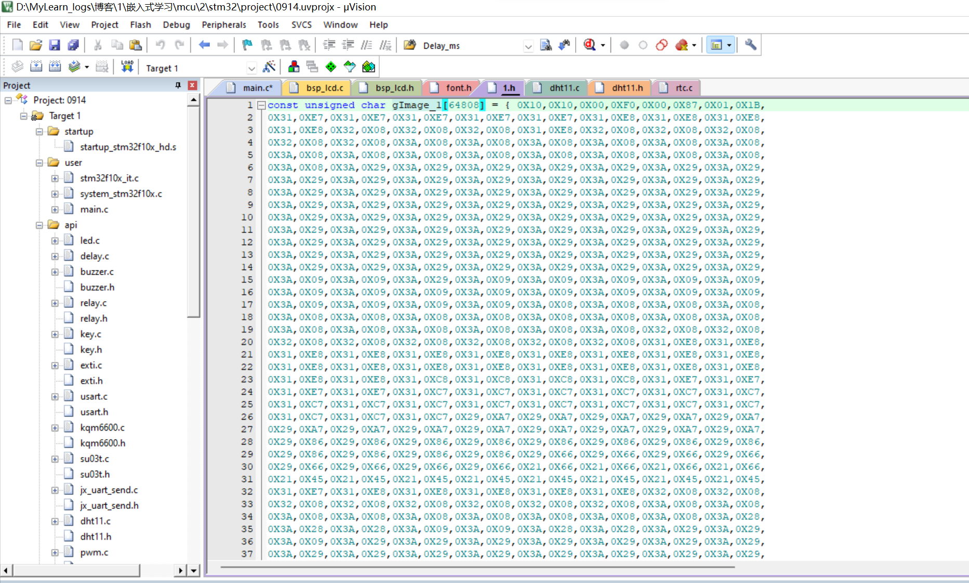
Task: Enable or disable all breakpoints
Action: [661, 45]
